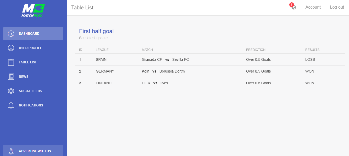
Task: Log out of the session
Action: tap(337, 7)
